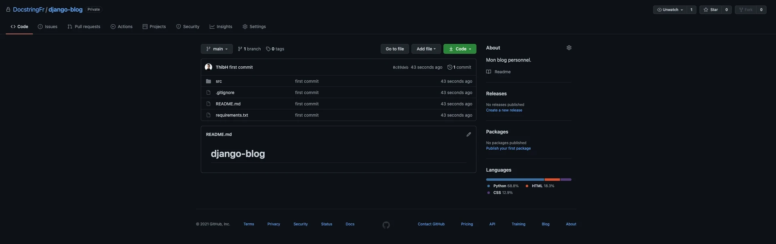Click the ThibH avatar image
Viewport: 776px width, 244px height.
pos(209,67)
